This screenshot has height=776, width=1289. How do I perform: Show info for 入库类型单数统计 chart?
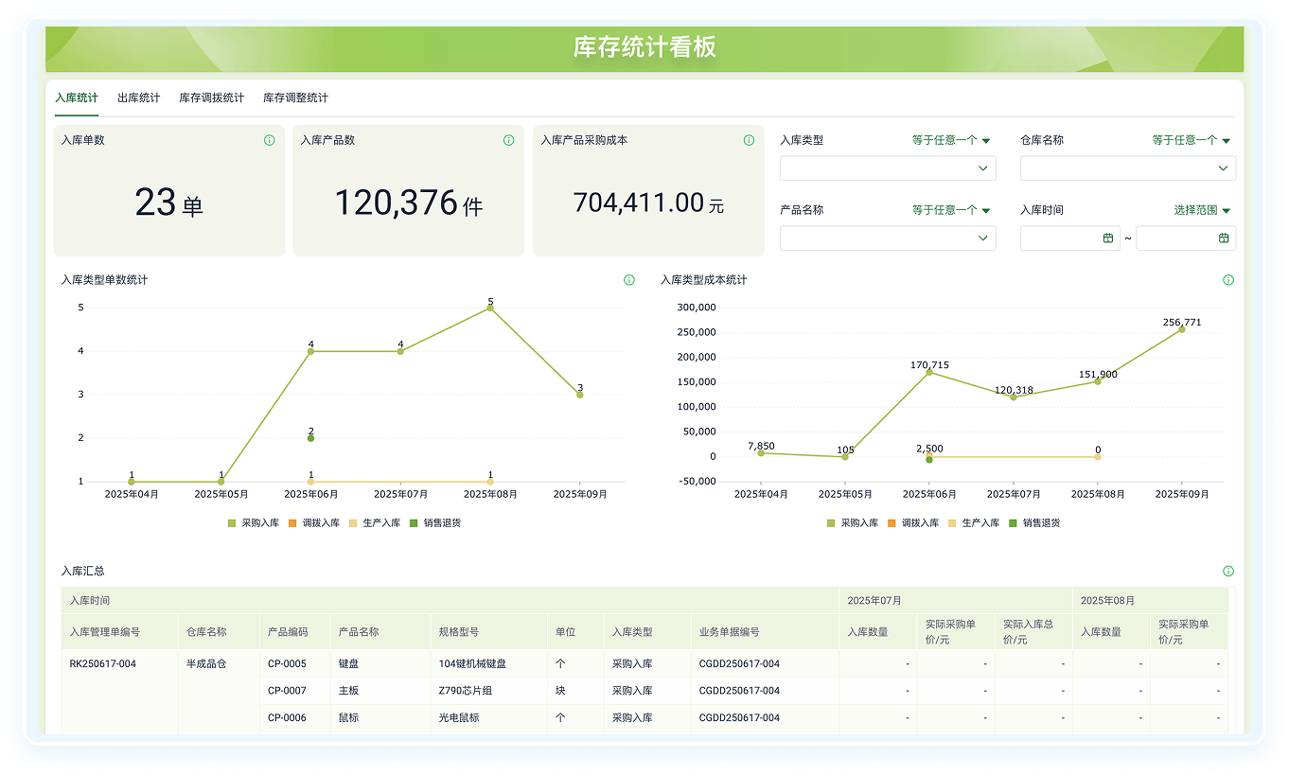tap(628, 280)
